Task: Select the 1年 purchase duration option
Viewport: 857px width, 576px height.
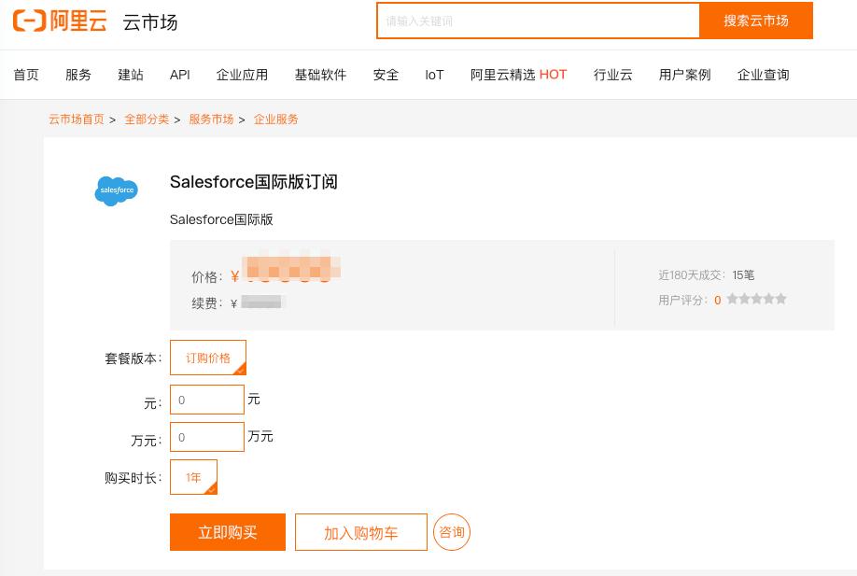Action: point(192,477)
